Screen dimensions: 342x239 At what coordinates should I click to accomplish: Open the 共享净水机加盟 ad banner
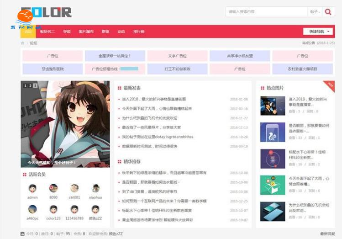240,56
